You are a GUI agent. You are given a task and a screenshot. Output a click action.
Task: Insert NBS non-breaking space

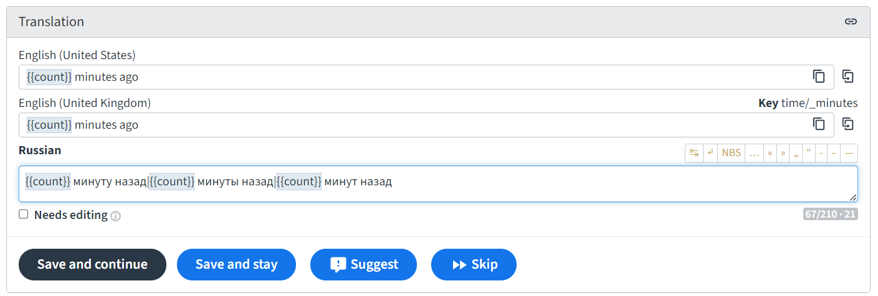point(732,153)
